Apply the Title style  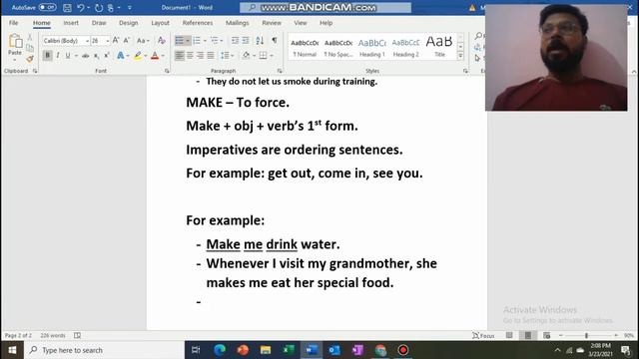click(439, 47)
